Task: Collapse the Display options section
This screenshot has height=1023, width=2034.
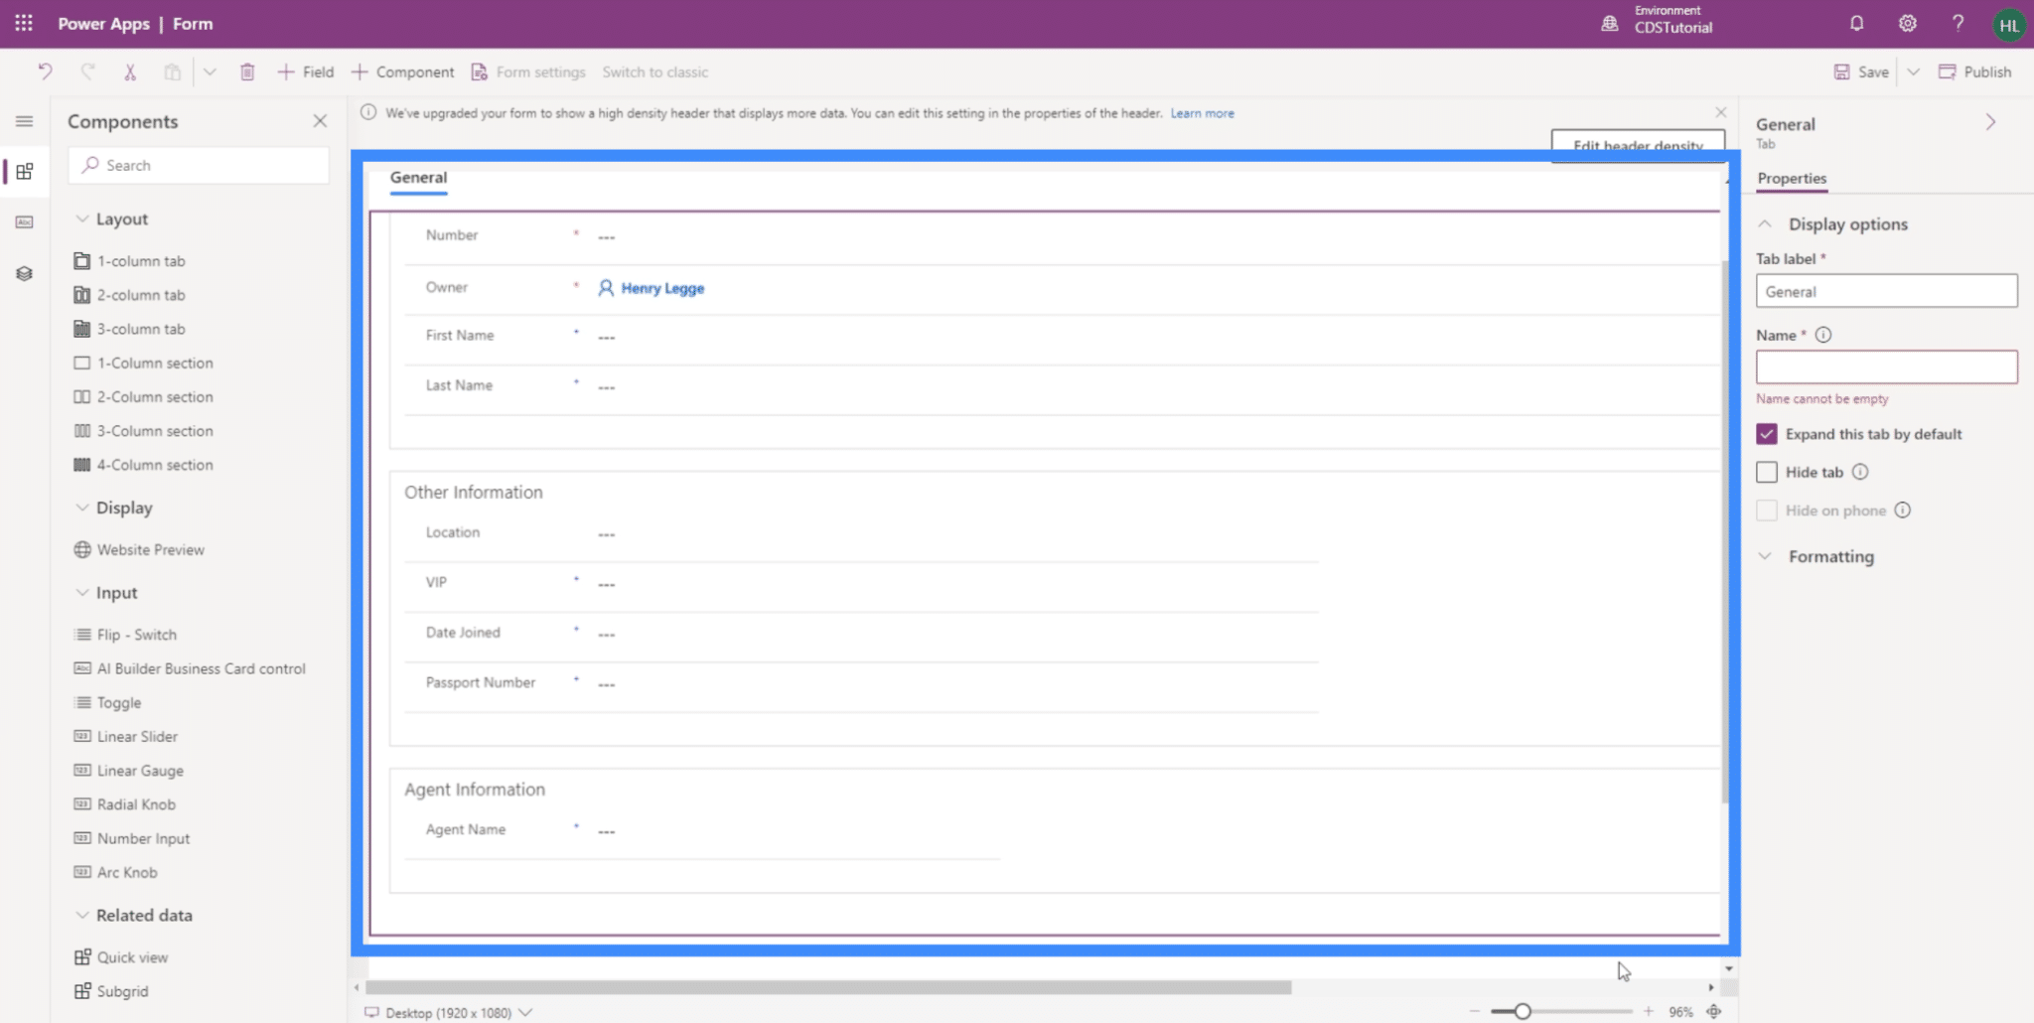Action: [1765, 223]
